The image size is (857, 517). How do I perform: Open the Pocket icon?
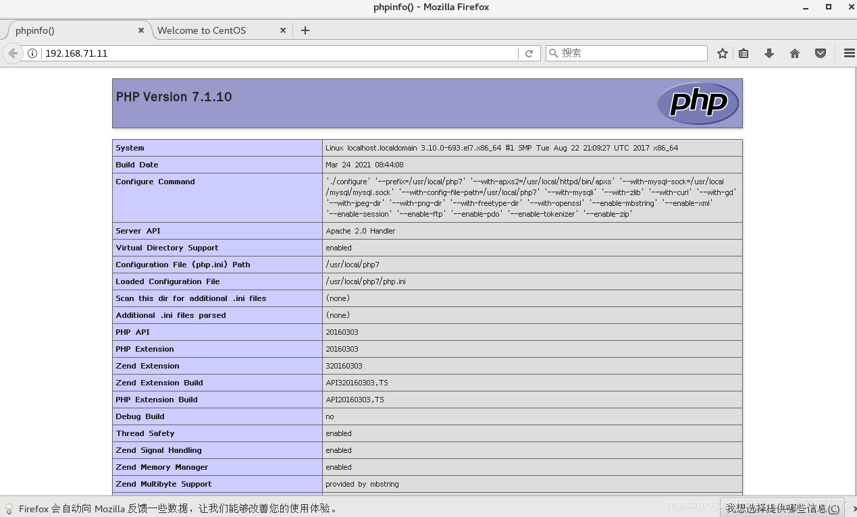(x=821, y=53)
